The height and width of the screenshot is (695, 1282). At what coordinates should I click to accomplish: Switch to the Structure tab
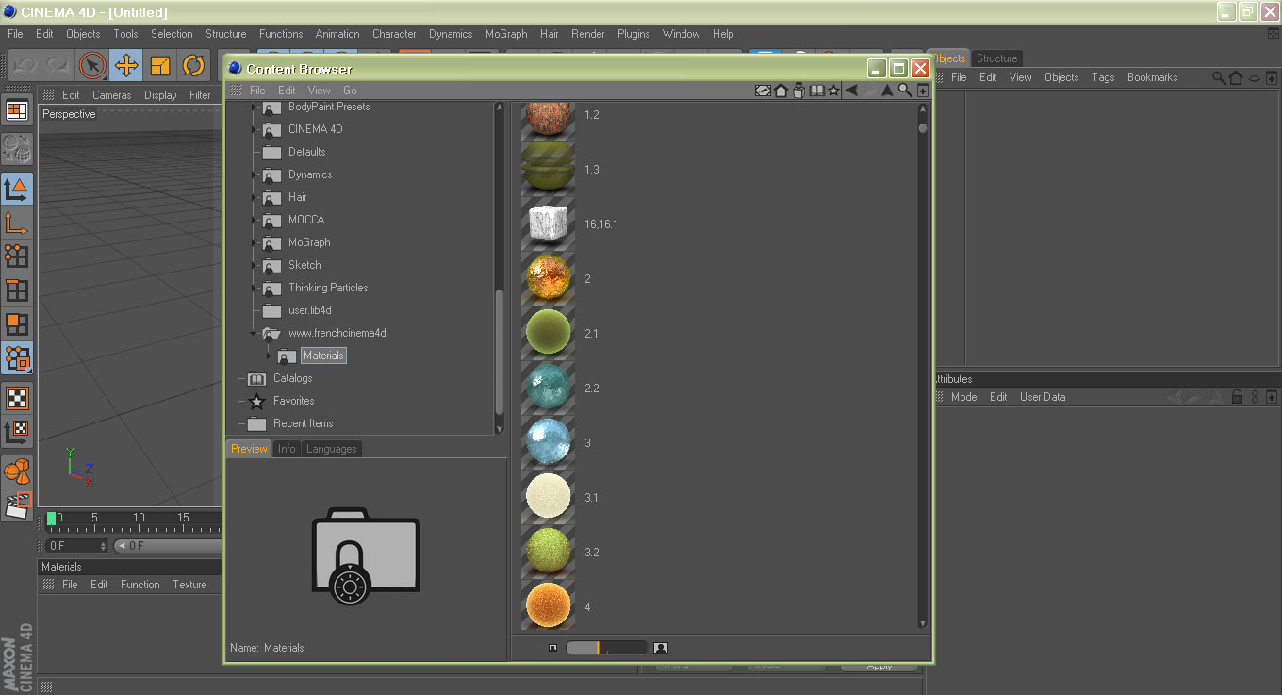point(996,58)
